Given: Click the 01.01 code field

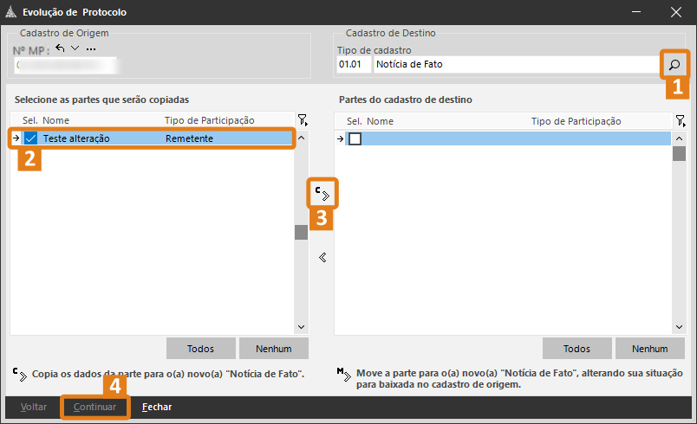Looking at the screenshot, I should pos(352,64).
